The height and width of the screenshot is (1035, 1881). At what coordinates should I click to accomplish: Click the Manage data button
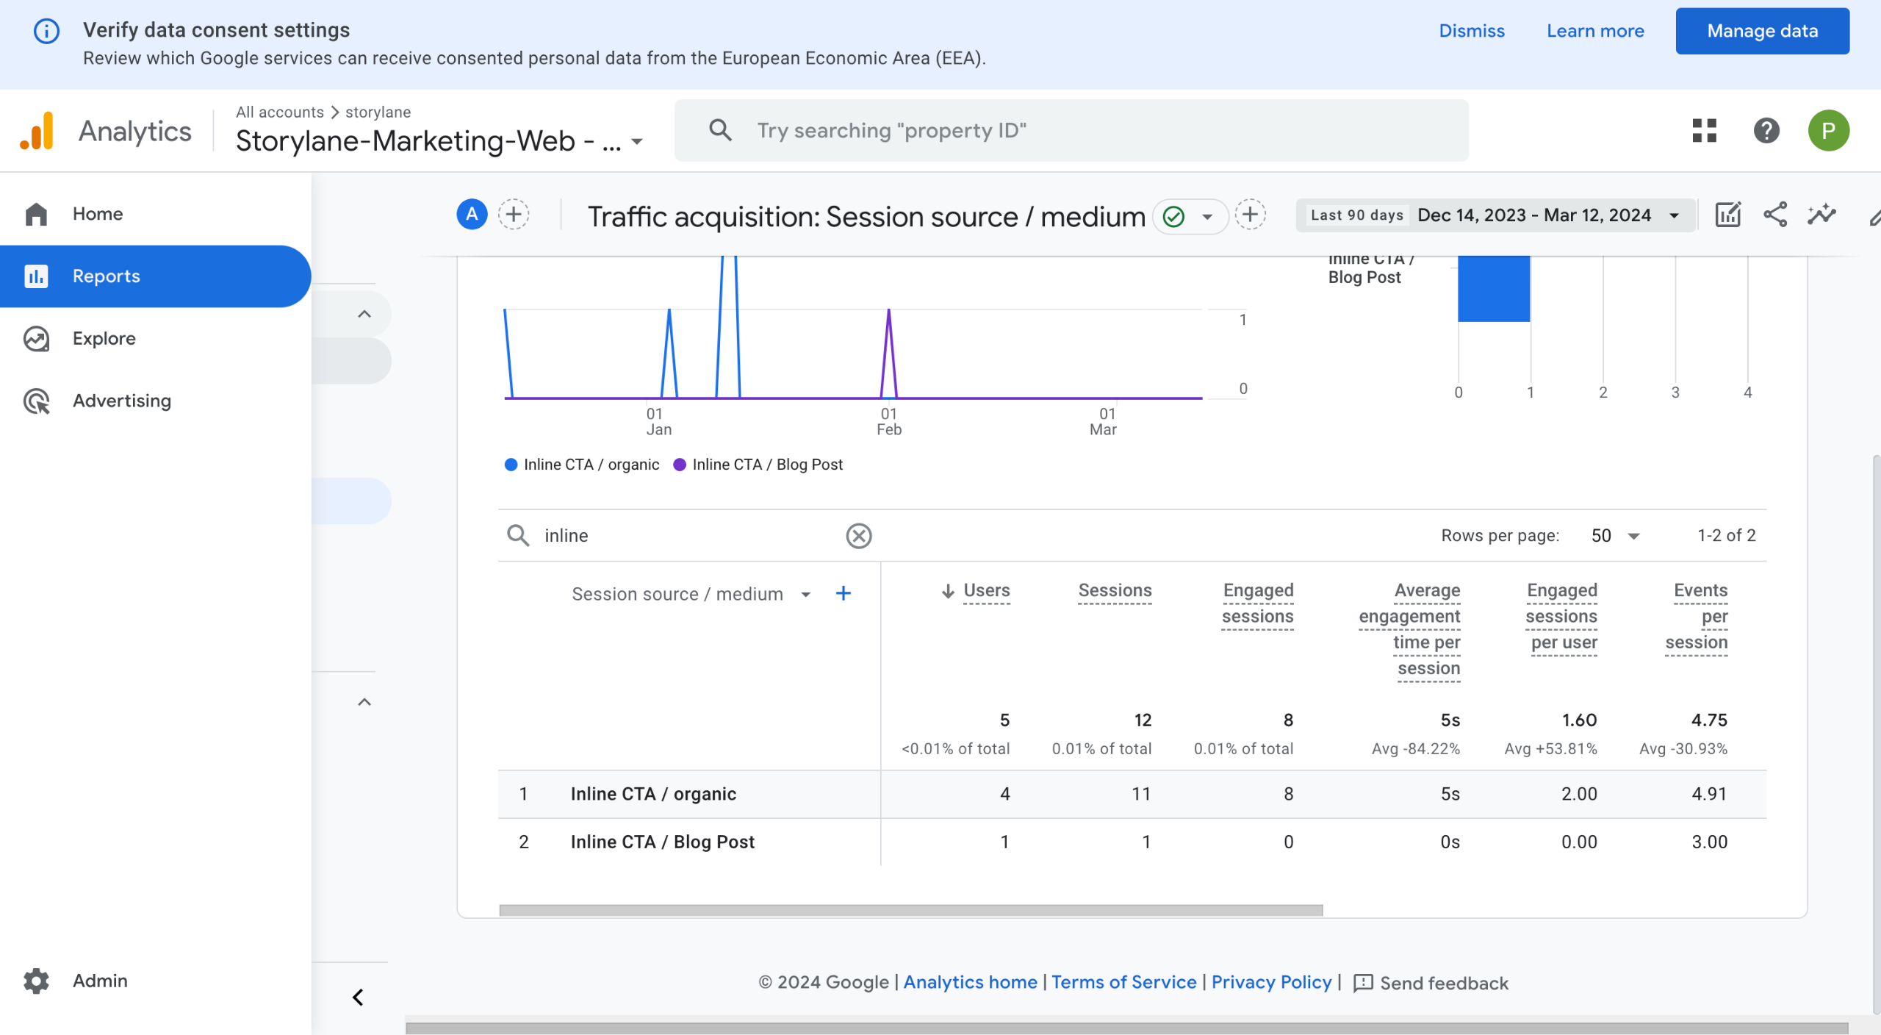point(1762,31)
